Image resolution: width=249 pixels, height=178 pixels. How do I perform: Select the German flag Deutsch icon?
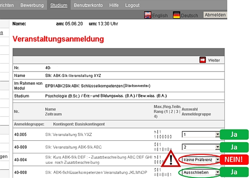[177, 15]
